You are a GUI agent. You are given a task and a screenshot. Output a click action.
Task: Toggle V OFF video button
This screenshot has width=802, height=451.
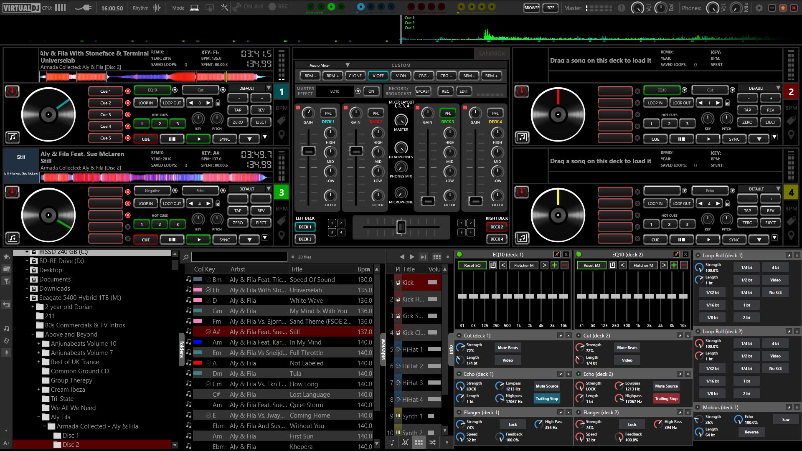click(x=378, y=76)
